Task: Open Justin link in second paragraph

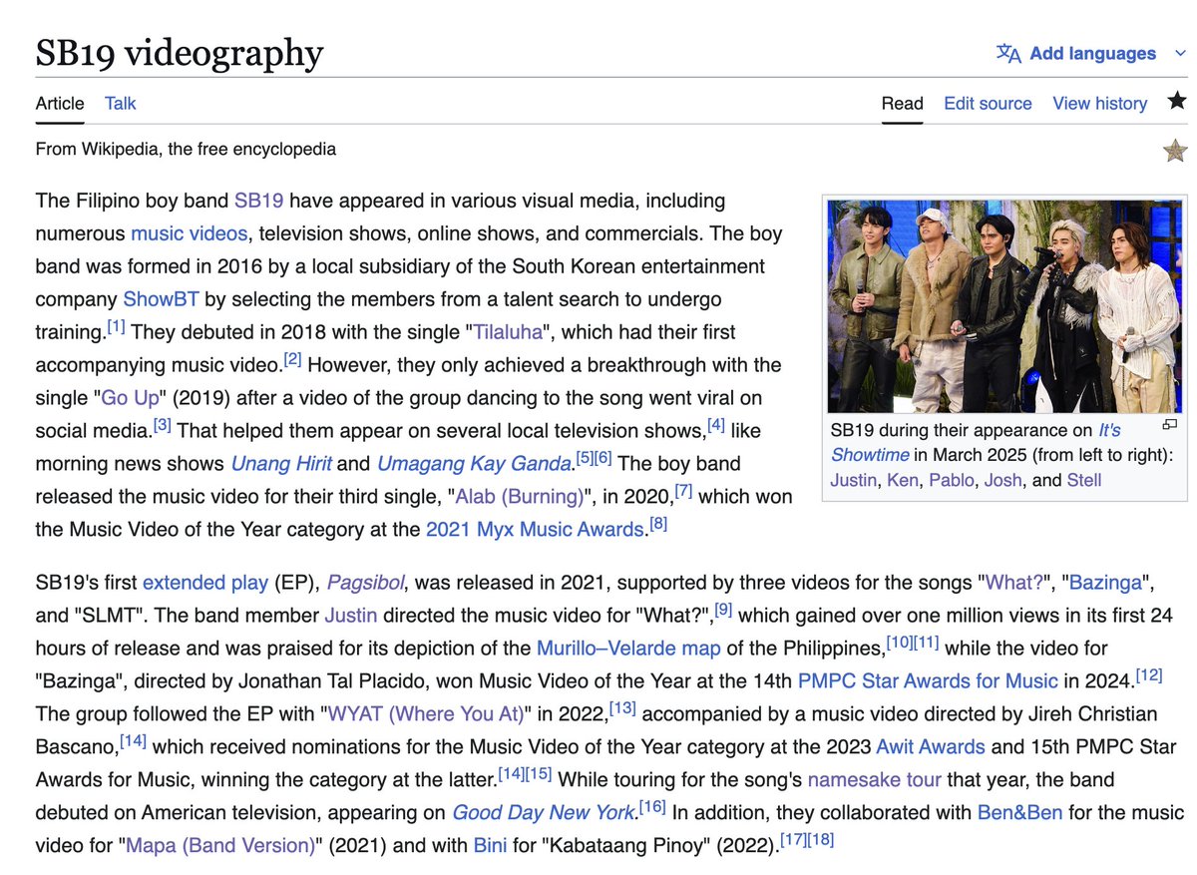Action: pyautogui.click(x=351, y=616)
